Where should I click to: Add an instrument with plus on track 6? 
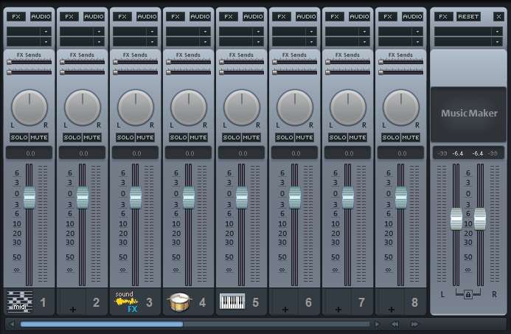coord(285,310)
